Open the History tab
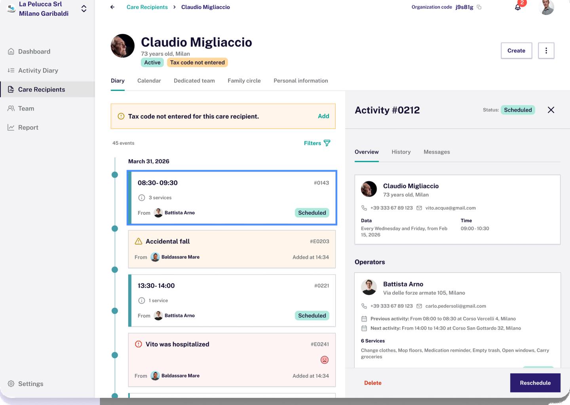The image size is (570, 405). coord(401,152)
